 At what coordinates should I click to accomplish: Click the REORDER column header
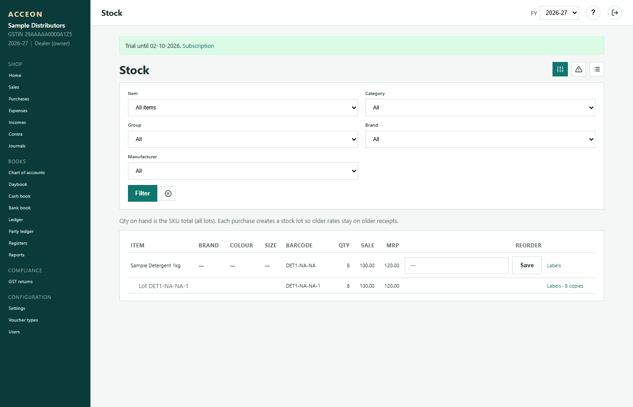point(529,246)
